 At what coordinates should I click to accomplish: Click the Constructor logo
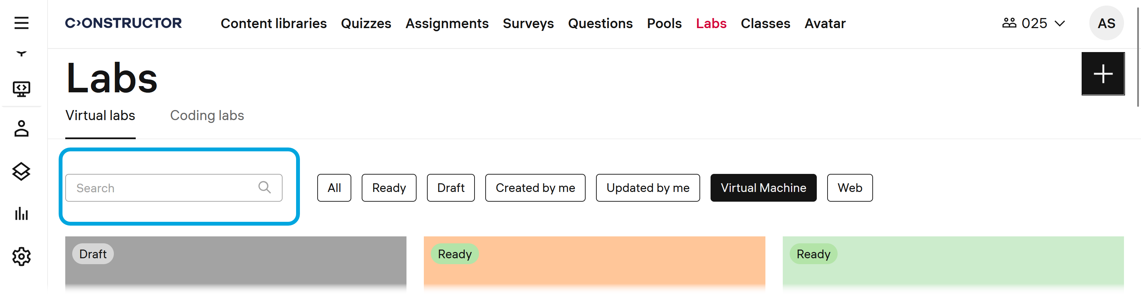tap(123, 23)
